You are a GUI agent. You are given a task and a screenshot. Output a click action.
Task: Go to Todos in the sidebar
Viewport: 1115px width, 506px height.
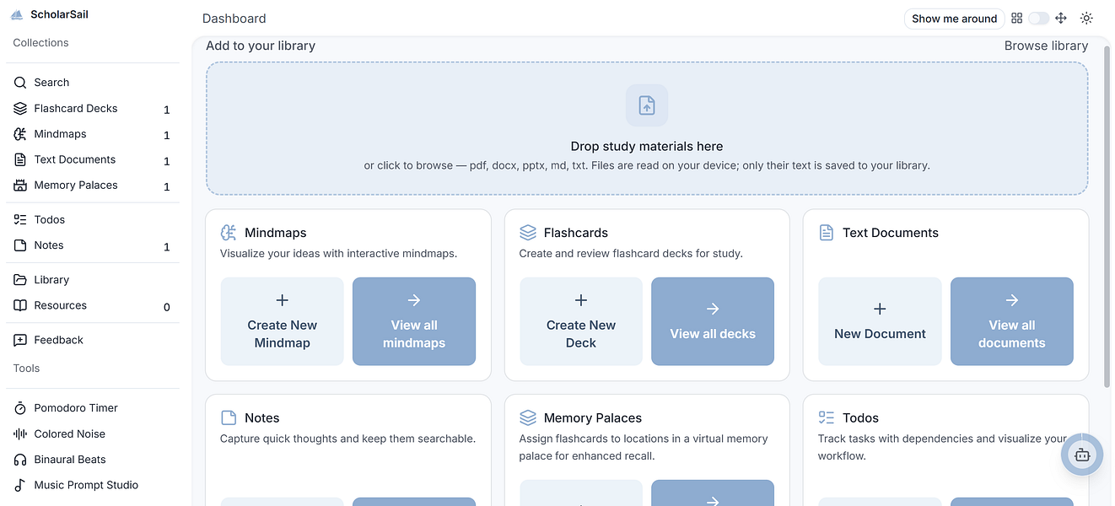coord(93,220)
